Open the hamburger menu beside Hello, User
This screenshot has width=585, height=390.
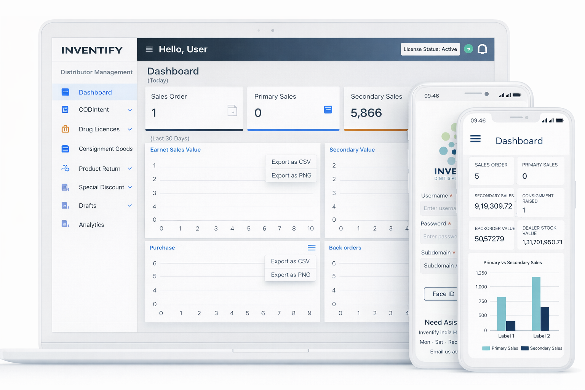pos(149,49)
